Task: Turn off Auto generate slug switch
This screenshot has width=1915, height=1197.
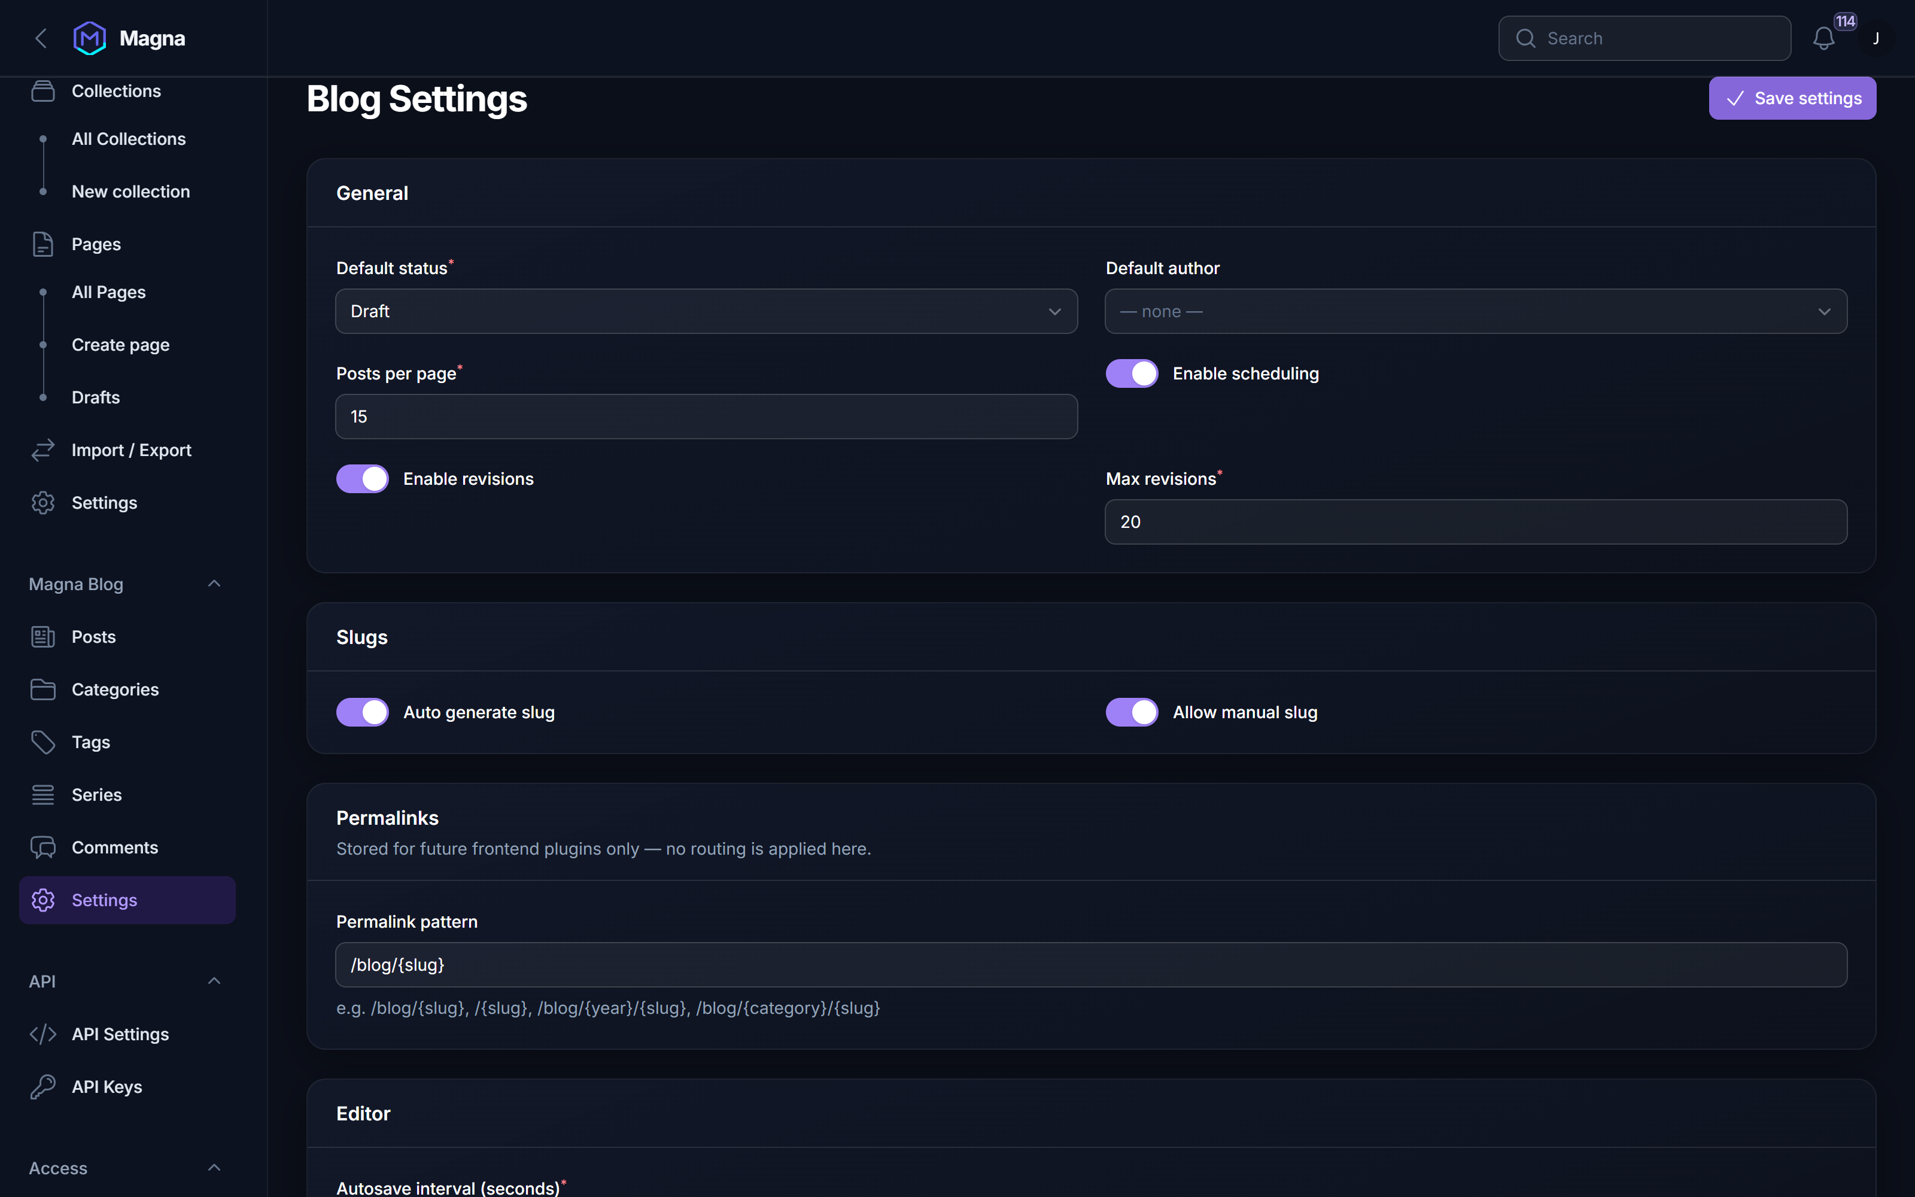Action: [x=363, y=712]
